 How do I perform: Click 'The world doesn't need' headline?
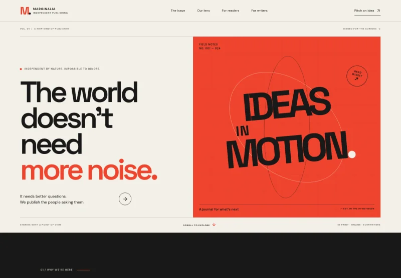tap(79, 118)
